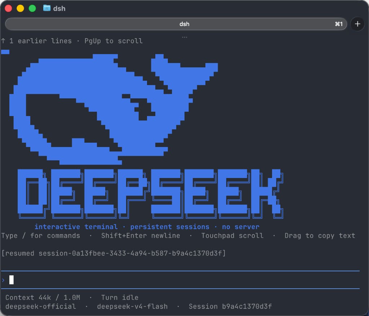Viewport: 369px width, 316px height.
Task: Click 'Touchpad scroll' hint
Action: 232,236
